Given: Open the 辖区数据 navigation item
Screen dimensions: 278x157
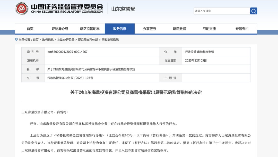Looking at the screenshot, I should pyautogui.click(x=179, y=29).
